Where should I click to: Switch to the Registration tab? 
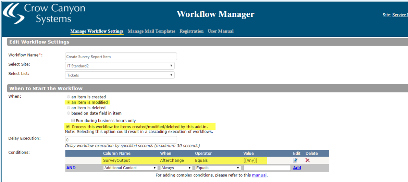pos(191,31)
